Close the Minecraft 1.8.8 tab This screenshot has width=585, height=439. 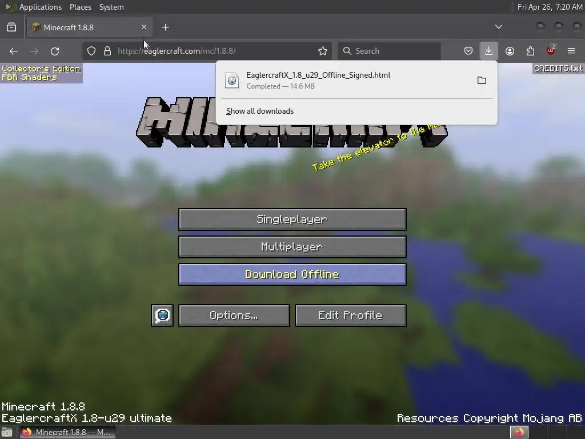[x=144, y=27]
